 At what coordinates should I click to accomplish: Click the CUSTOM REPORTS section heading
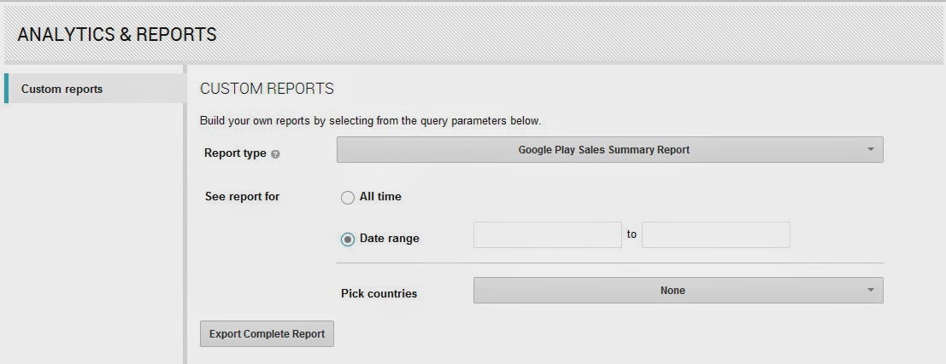click(x=267, y=89)
